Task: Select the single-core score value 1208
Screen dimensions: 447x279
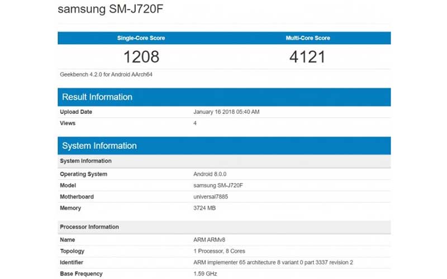Action: click(x=141, y=57)
